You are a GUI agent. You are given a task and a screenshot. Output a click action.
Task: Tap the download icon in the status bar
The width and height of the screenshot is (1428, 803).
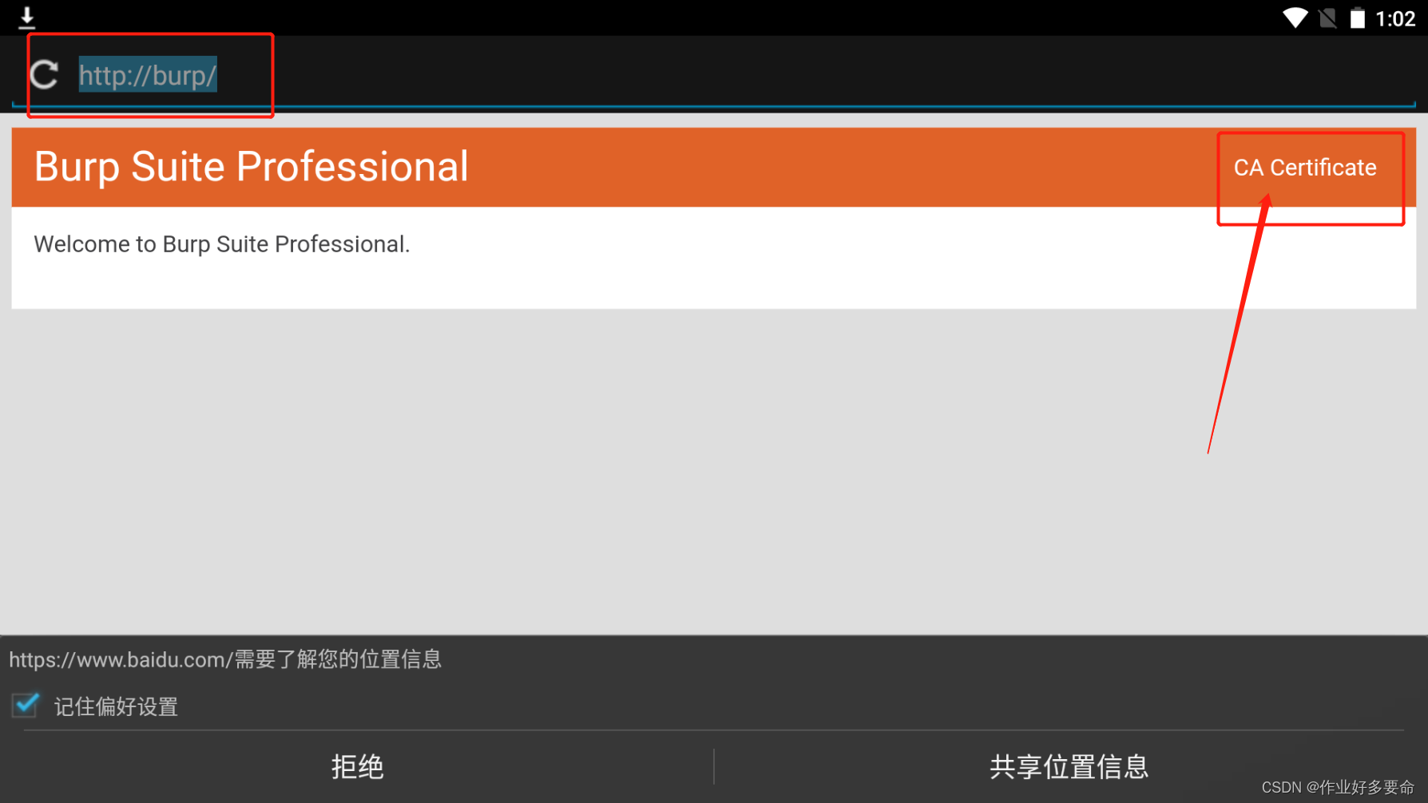pos(29,16)
